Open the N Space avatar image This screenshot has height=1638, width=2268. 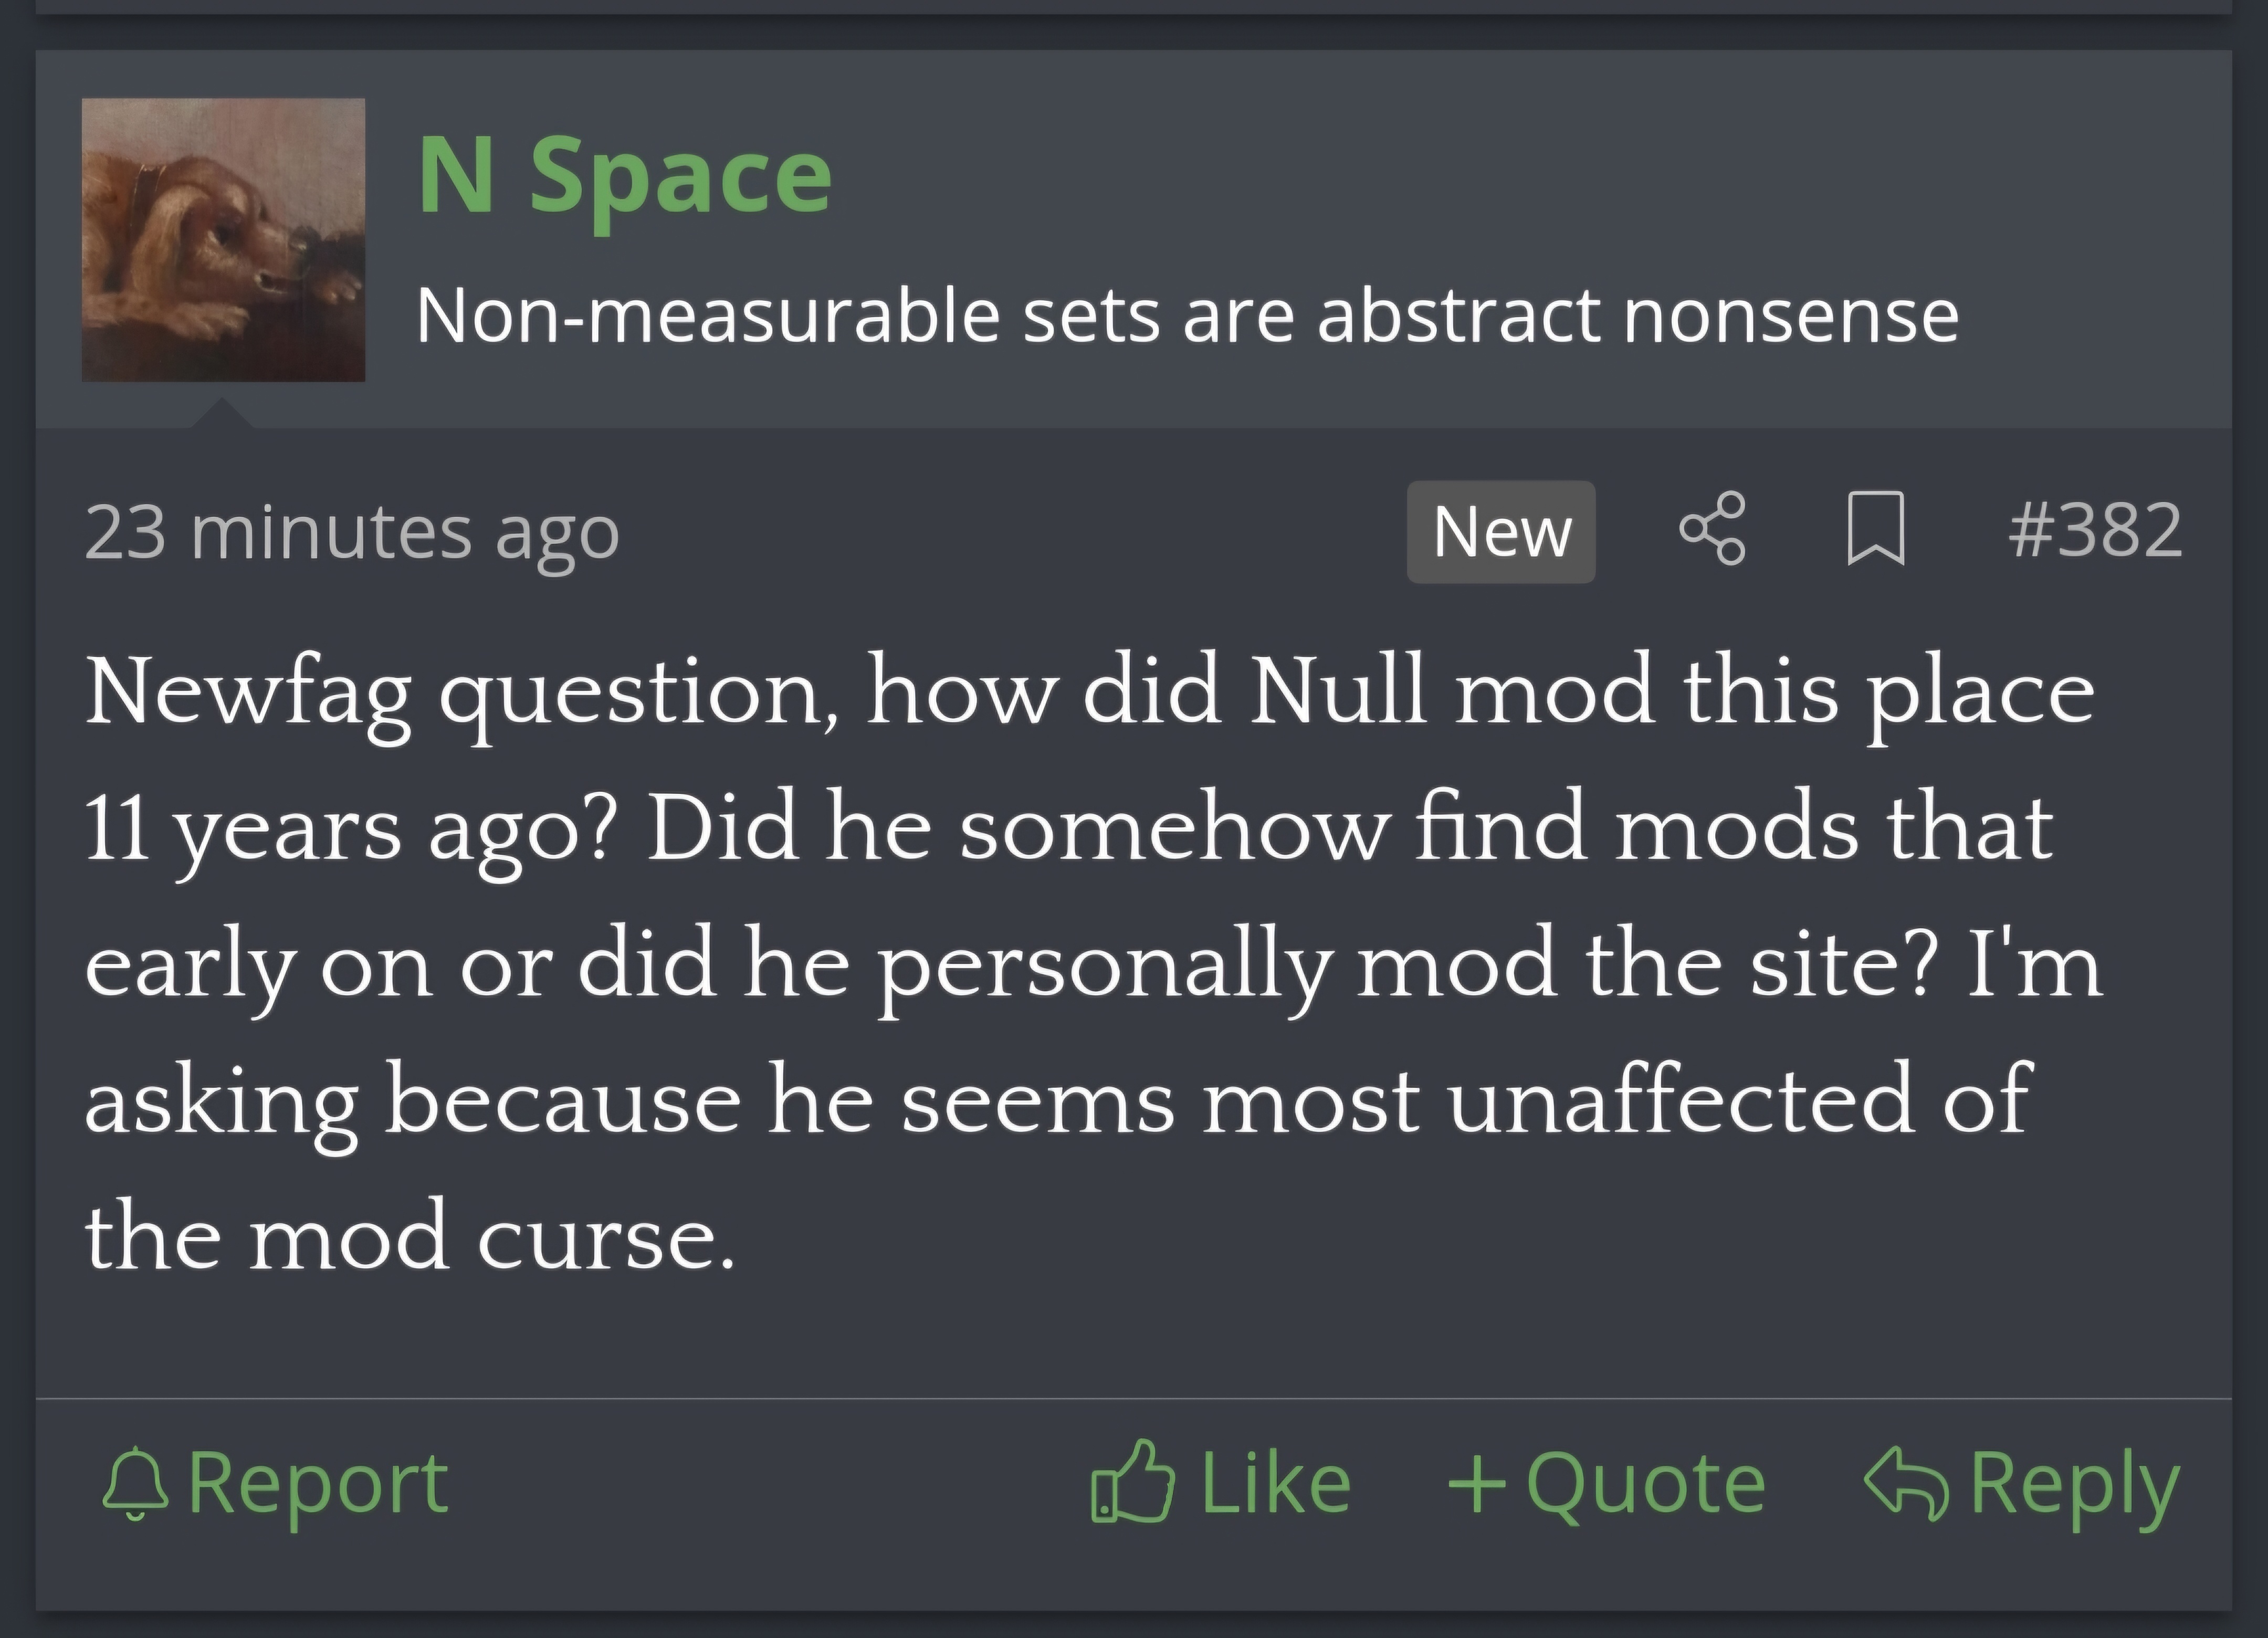click(x=223, y=240)
